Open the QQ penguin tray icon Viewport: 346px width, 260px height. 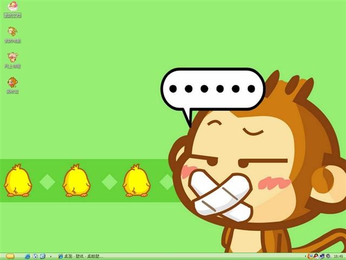(x=316, y=256)
